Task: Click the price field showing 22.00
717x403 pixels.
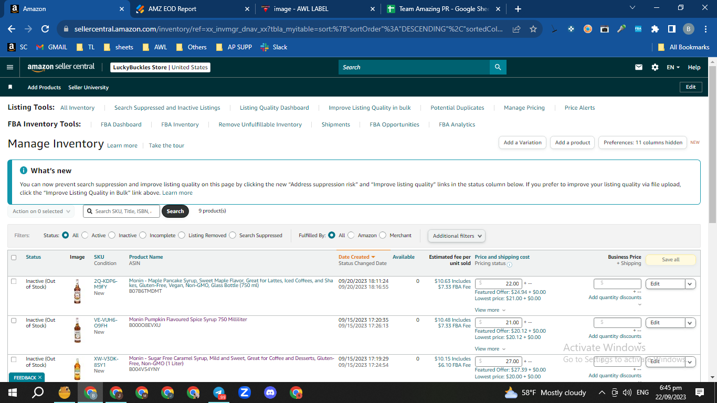Action: pos(499,283)
